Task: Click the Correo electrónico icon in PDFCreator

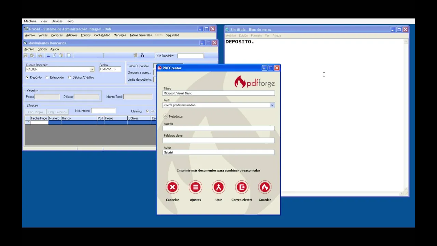Action: (242, 187)
